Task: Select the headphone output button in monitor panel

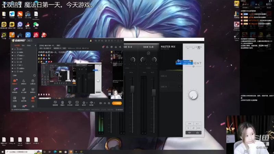Action: coord(198,133)
